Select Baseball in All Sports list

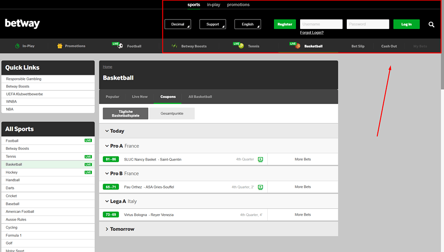click(x=48, y=204)
